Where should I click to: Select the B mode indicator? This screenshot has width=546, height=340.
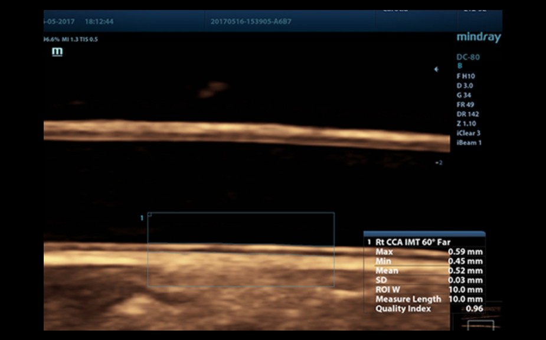point(460,66)
